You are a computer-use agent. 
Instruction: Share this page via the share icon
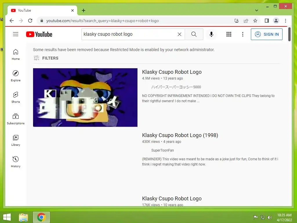pos(246,21)
